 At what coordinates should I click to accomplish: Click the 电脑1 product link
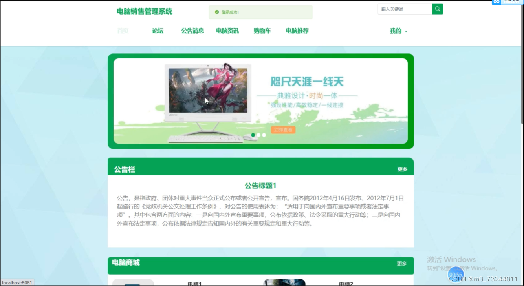point(194,283)
